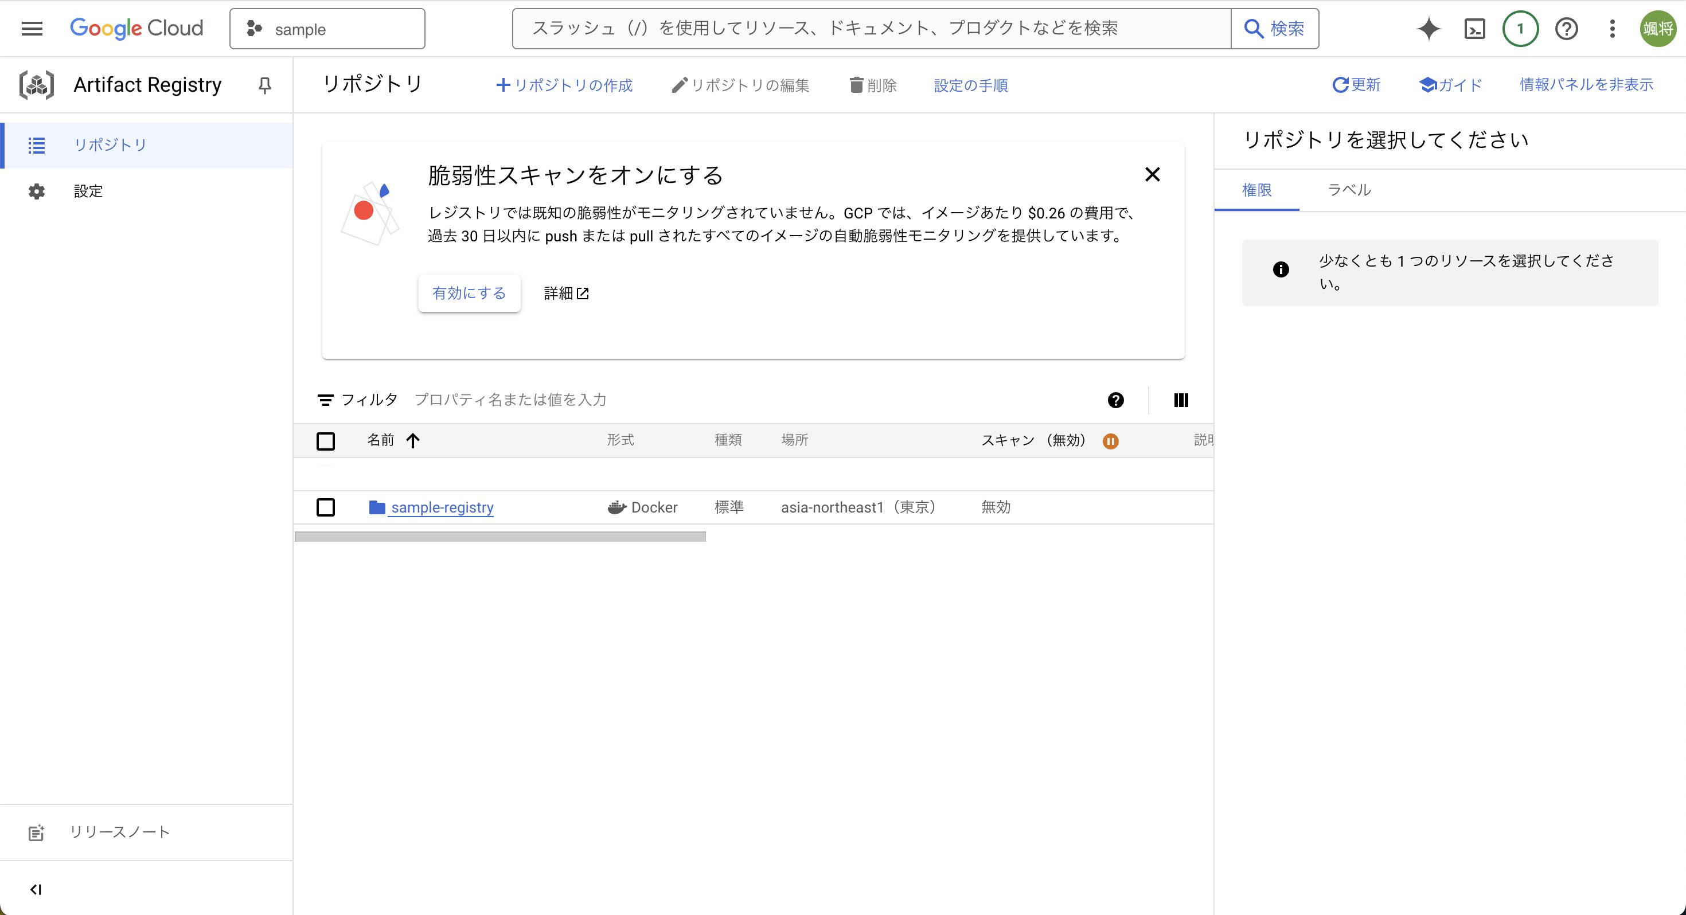Image resolution: width=1686 pixels, height=915 pixels.
Task: Collapse the left navigation panel
Action: click(36, 889)
